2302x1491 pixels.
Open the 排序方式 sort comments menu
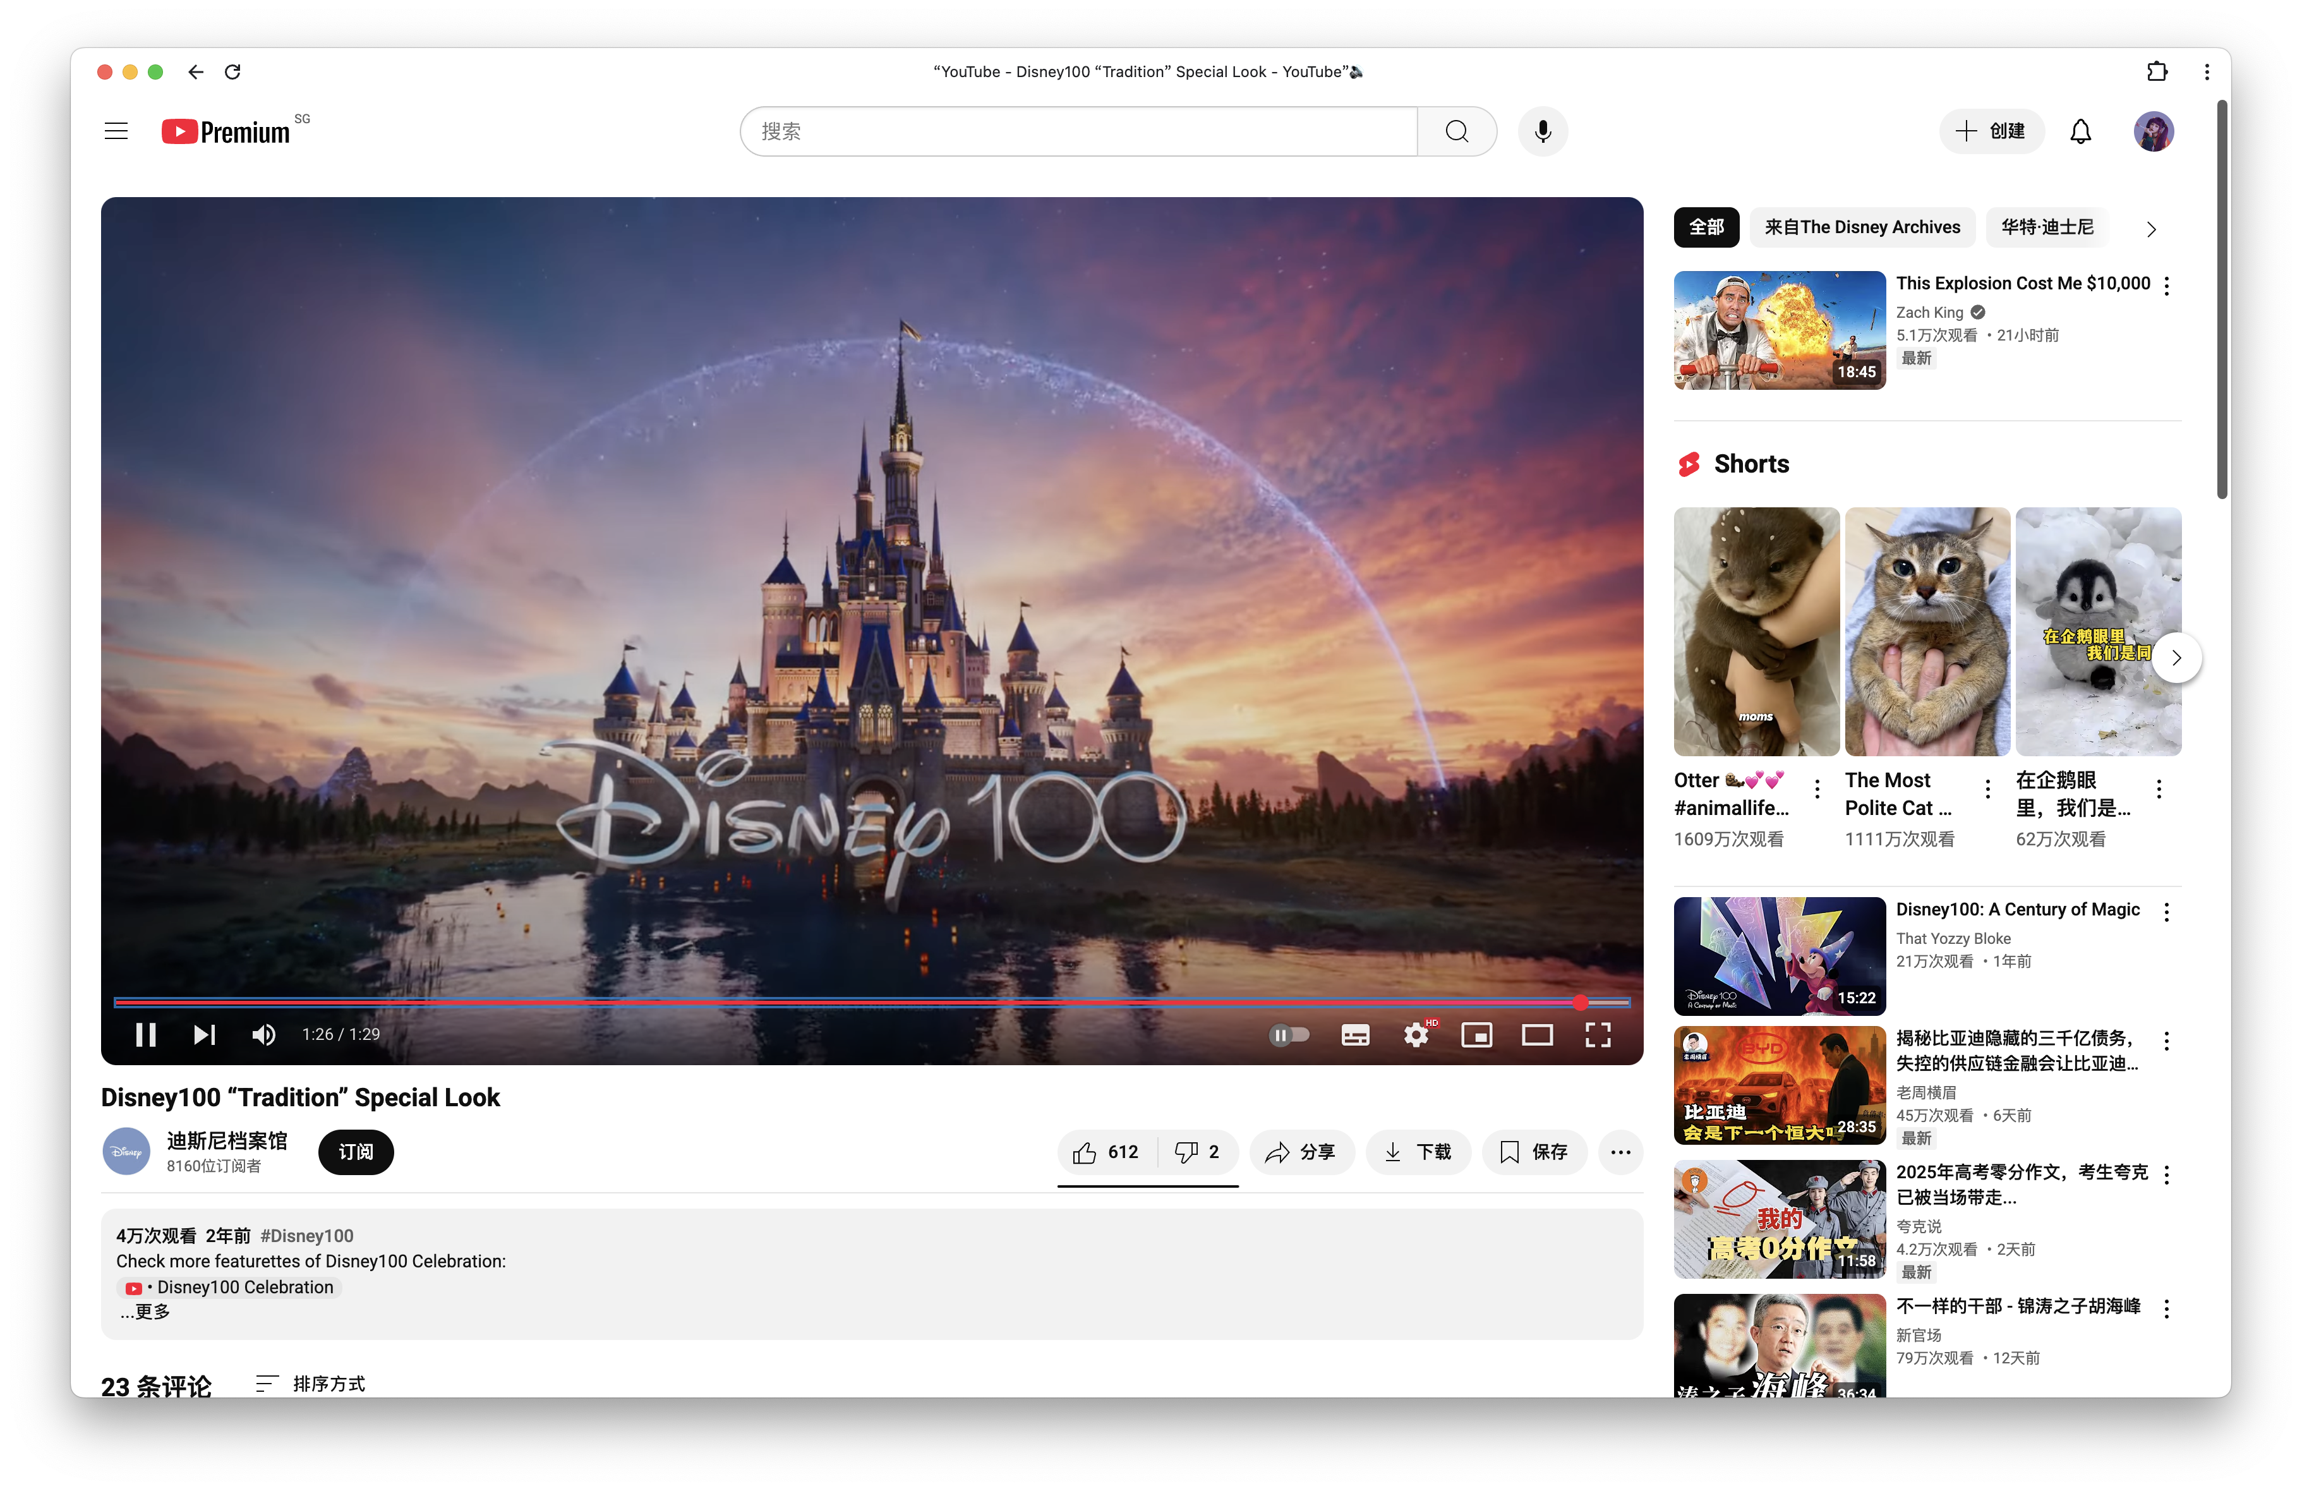(310, 1384)
